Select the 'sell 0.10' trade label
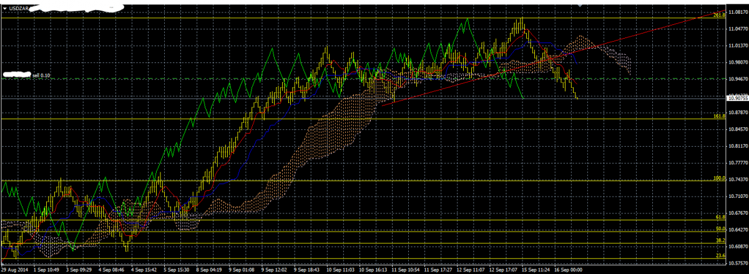The width and height of the screenshot is (749, 274). [41, 75]
